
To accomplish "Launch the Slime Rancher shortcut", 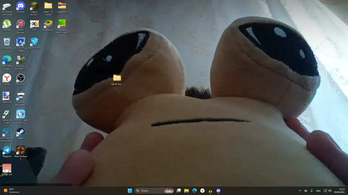I will (x=20, y=27).
